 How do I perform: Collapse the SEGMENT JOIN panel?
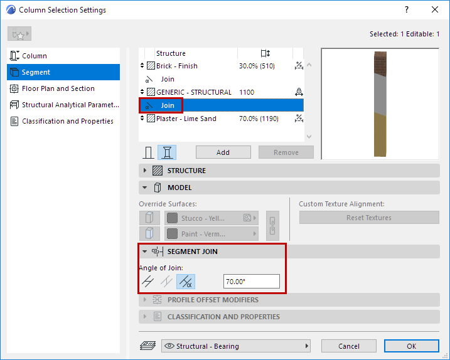click(x=144, y=251)
